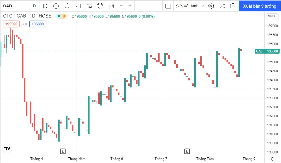
Task: Start bar replay with rewind icon
Action: pyautogui.click(x=111, y=6)
